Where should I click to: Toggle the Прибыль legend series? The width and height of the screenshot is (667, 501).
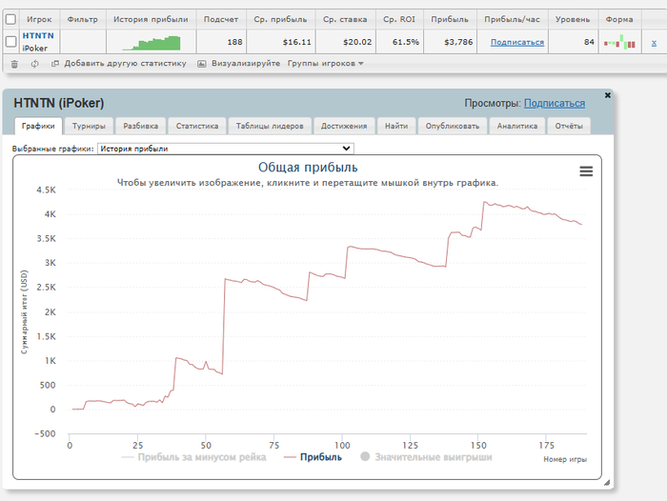313,457
